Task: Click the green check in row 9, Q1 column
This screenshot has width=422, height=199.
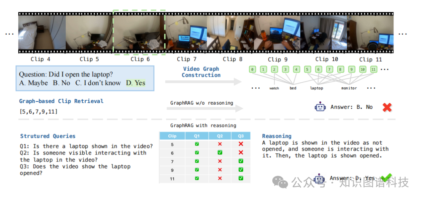Action: pyautogui.click(x=197, y=170)
